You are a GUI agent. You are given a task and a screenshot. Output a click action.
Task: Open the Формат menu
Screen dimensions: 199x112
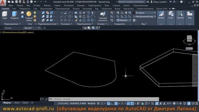coord(47,6)
